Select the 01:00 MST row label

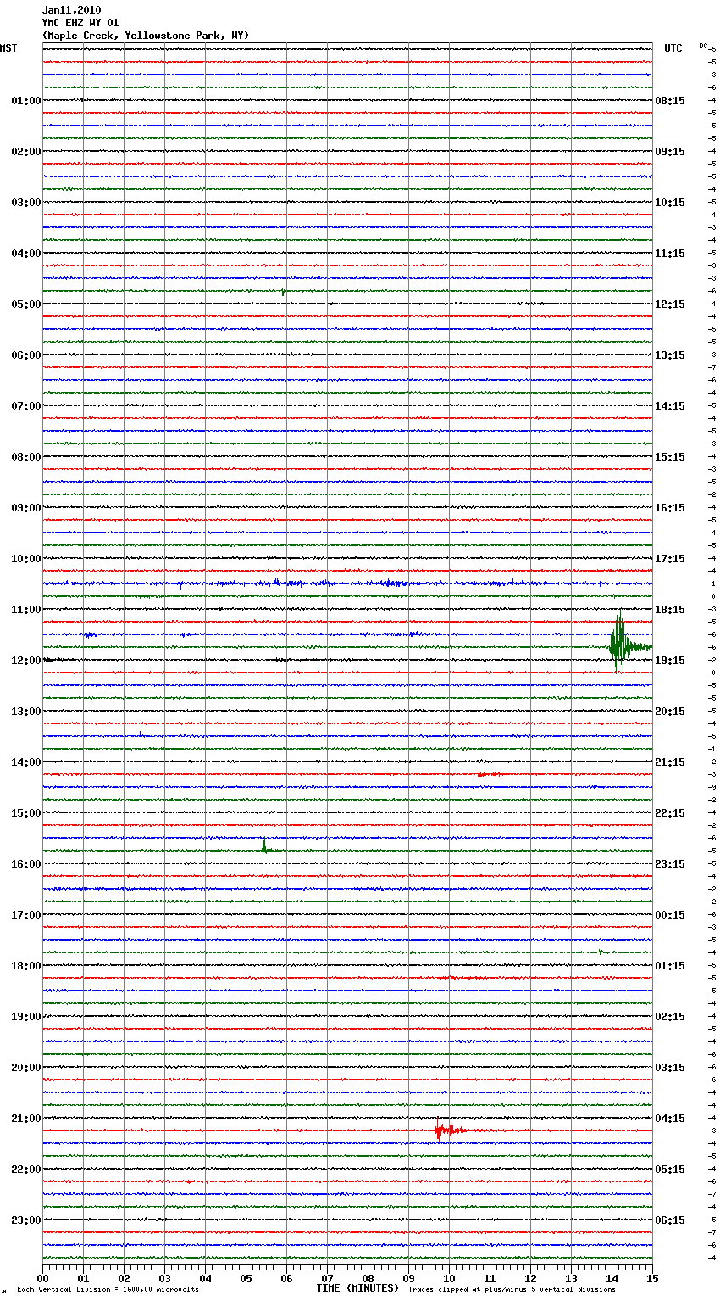tap(26, 101)
